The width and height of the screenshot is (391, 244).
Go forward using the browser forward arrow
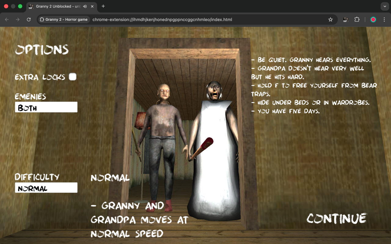pos(18,20)
